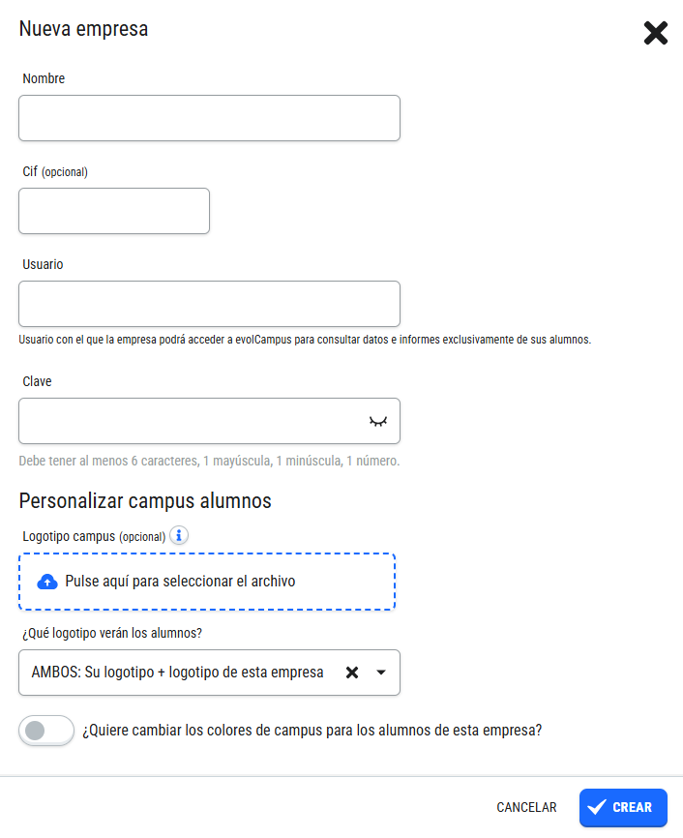The image size is (683, 838).
Task: Click the cloud upload icon
Action: (x=47, y=582)
